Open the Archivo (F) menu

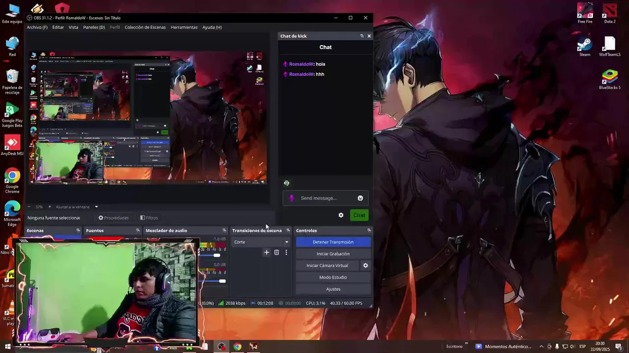(37, 27)
